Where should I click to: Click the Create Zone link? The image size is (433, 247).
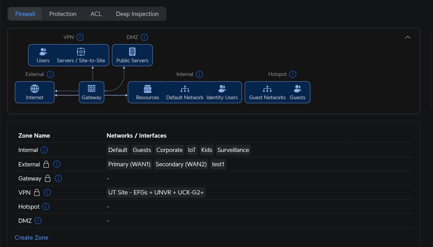[x=32, y=237]
